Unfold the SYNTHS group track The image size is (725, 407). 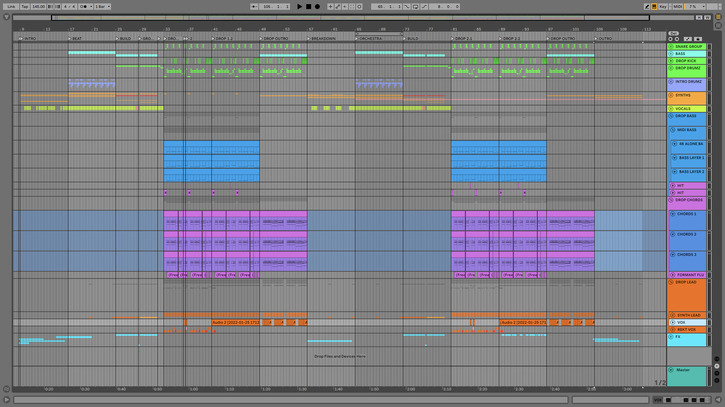click(671, 95)
